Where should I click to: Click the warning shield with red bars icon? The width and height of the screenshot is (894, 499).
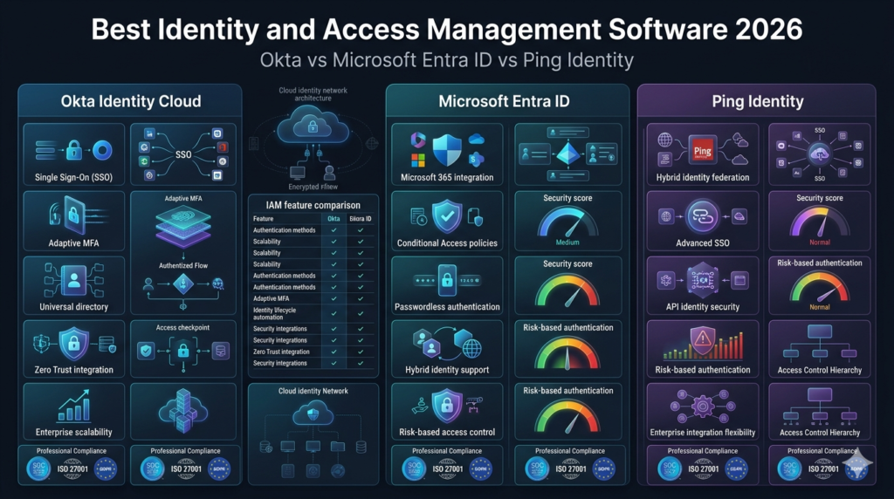coord(703,342)
